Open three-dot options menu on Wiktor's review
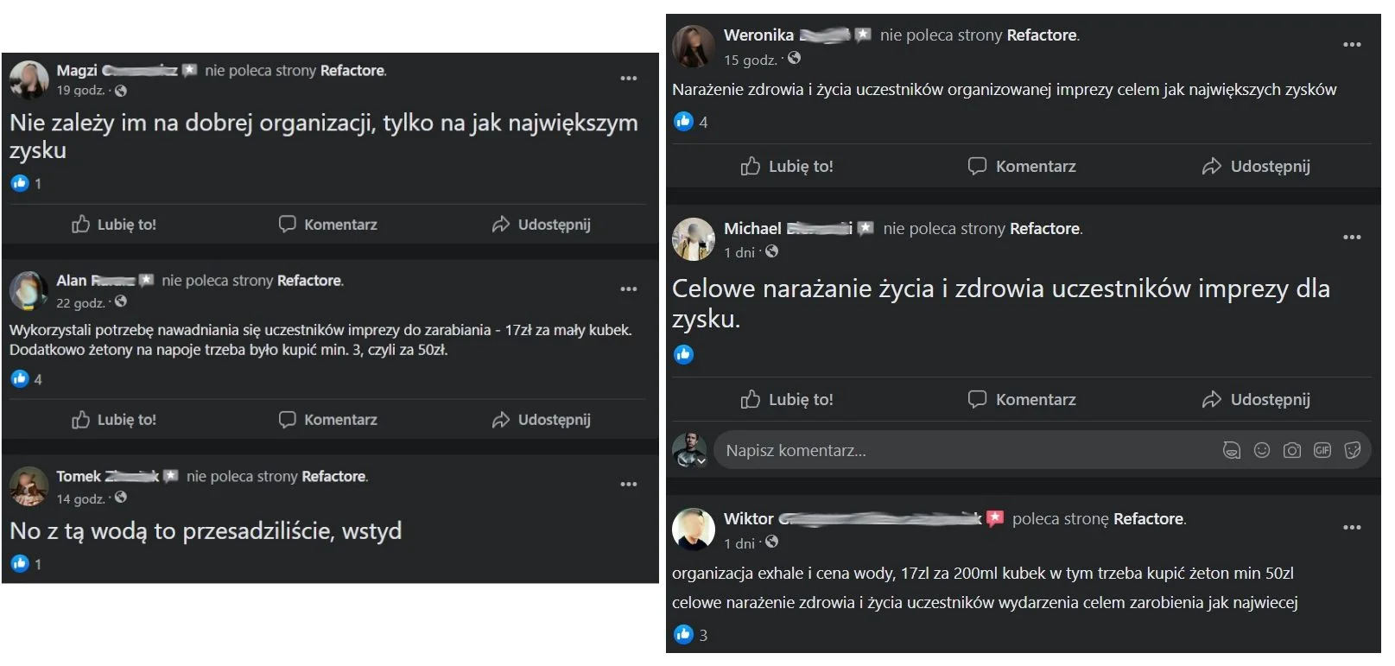The height and width of the screenshot is (666, 1395). (1352, 528)
